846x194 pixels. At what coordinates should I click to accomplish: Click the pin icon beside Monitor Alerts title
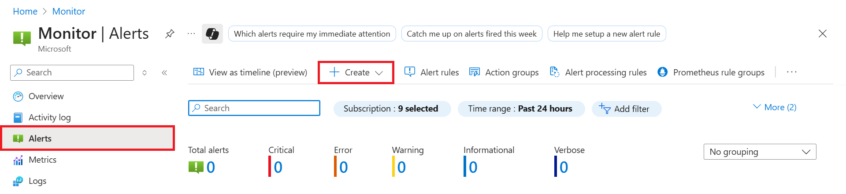(x=170, y=34)
